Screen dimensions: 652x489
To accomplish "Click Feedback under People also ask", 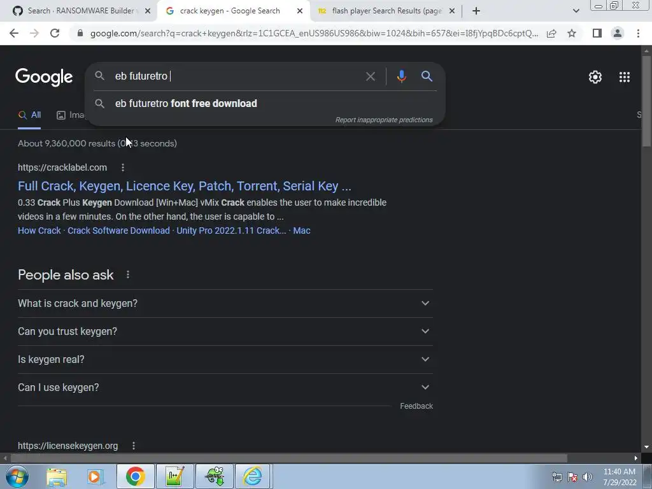I will (416, 406).
